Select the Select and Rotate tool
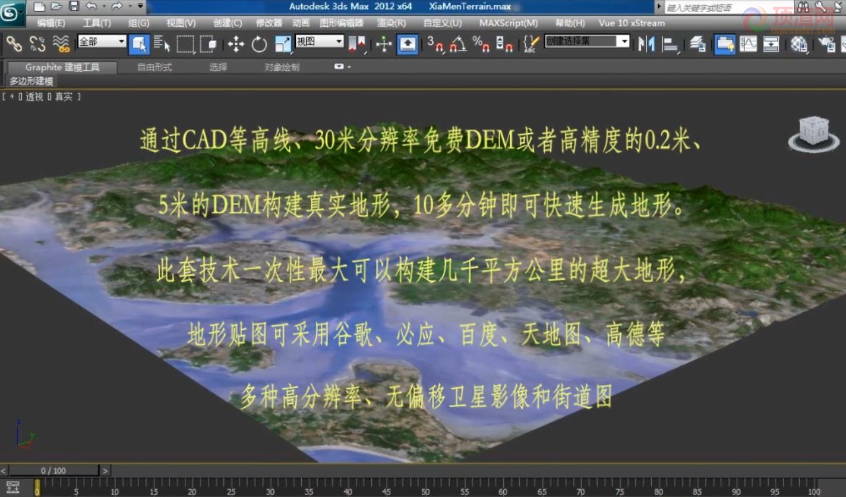The width and height of the screenshot is (846, 497). point(259,44)
